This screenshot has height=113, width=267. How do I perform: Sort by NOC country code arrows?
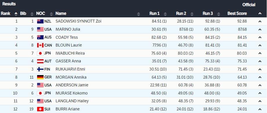[x=51, y=14]
